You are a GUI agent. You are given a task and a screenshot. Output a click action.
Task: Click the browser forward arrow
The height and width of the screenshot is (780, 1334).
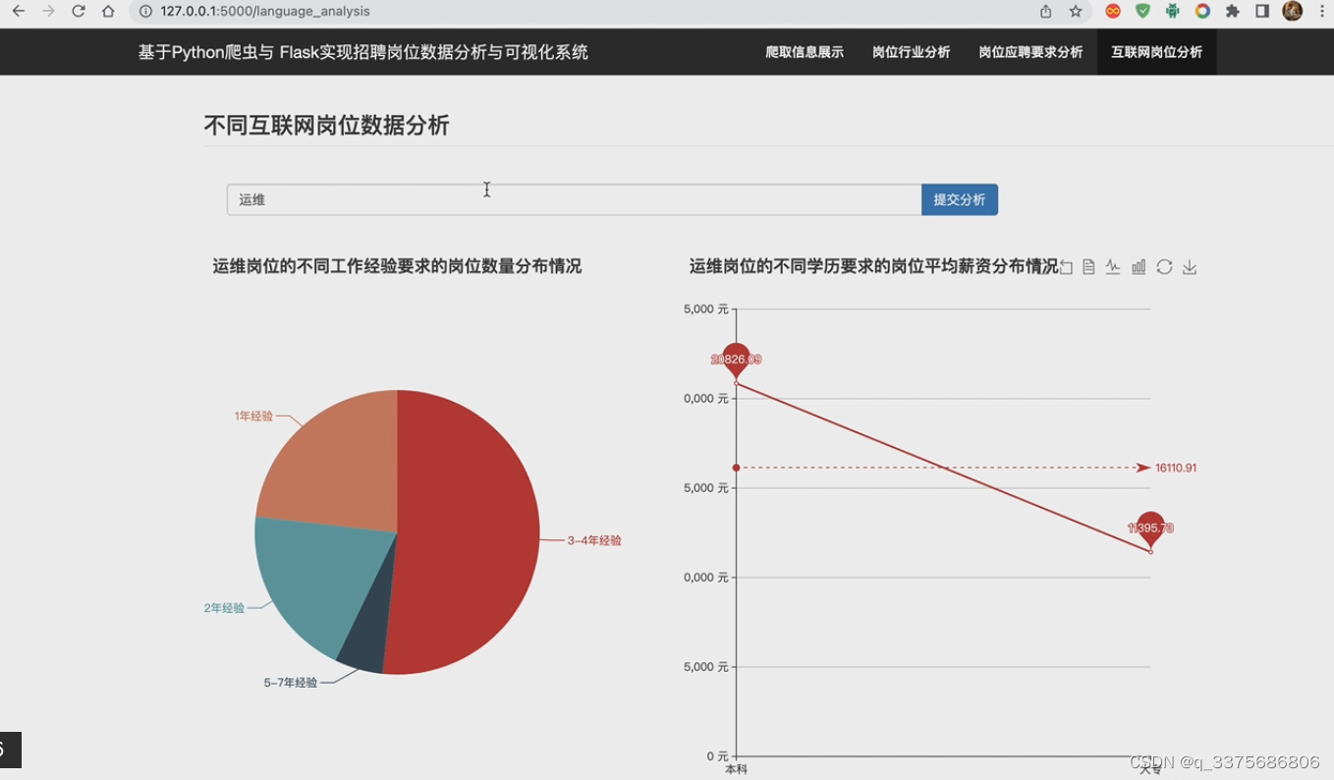point(48,12)
